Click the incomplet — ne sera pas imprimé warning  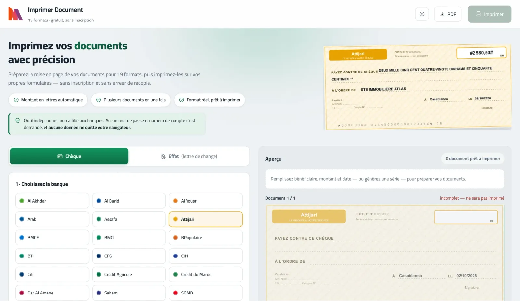click(472, 198)
